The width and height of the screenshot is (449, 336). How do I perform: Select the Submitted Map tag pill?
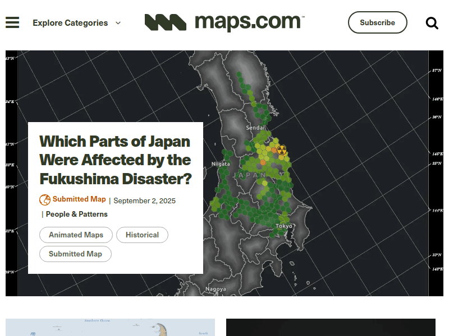point(75,254)
